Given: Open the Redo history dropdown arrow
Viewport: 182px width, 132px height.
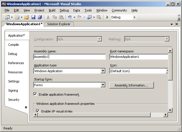Looking at the screenshot, I should 84,17.
